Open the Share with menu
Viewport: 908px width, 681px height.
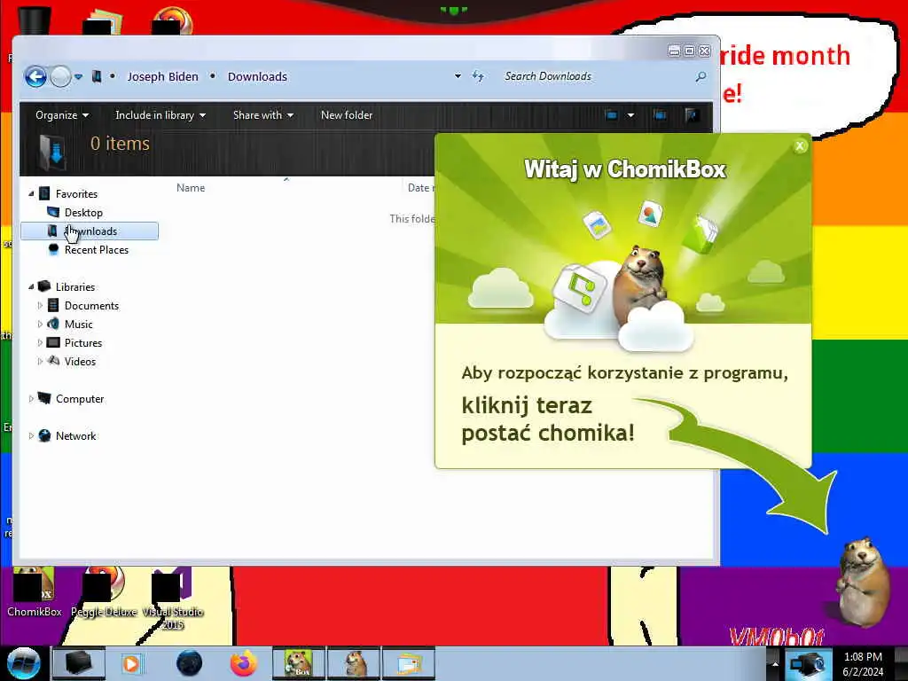[x=262, y=114]
